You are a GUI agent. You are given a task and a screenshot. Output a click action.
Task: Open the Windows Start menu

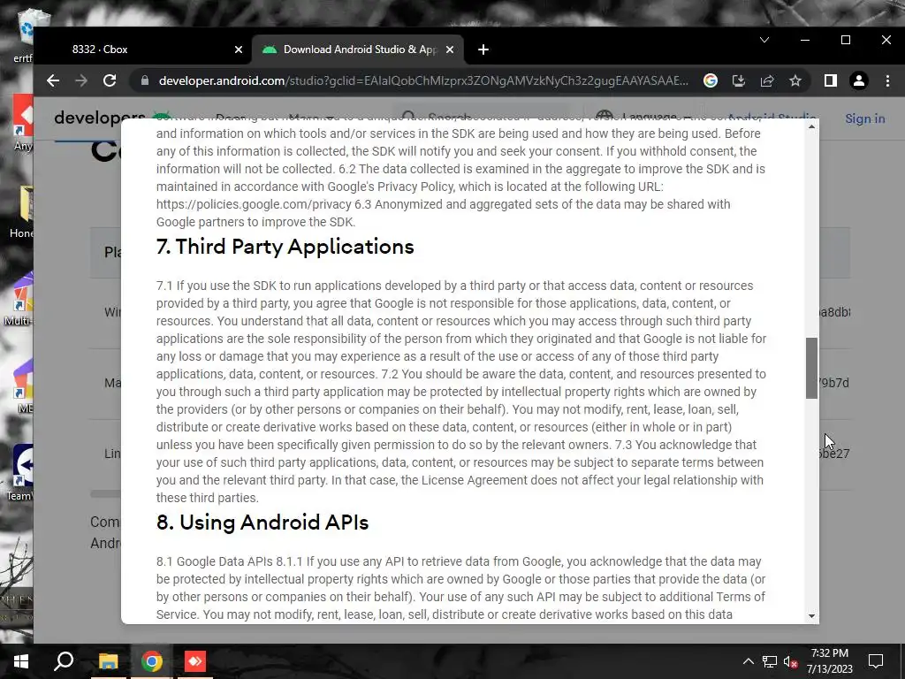[21, 661]
